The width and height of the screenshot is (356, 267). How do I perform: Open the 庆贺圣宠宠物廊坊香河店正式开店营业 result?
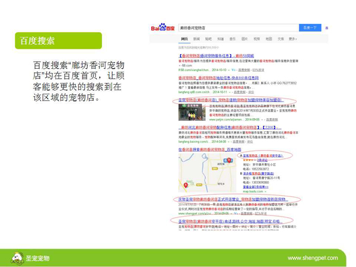(x=233, y=198)
